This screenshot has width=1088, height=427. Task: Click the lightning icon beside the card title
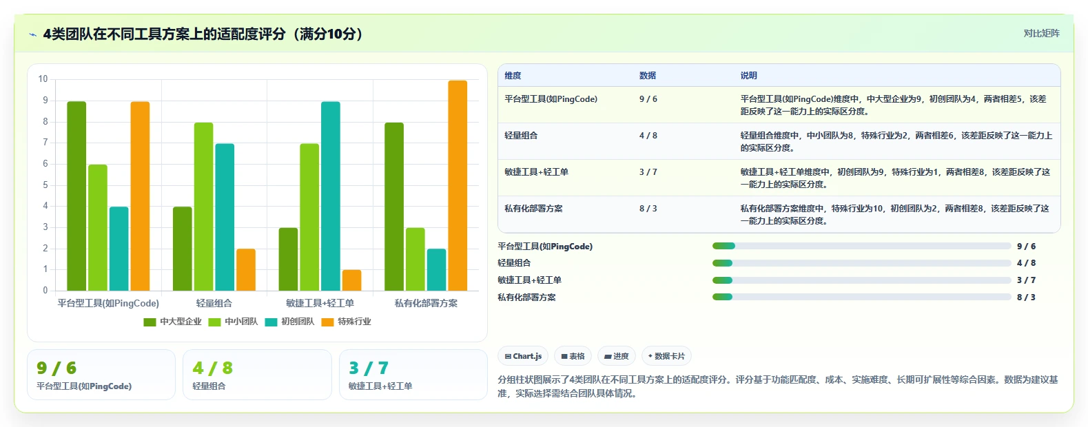tap(32, 34)
